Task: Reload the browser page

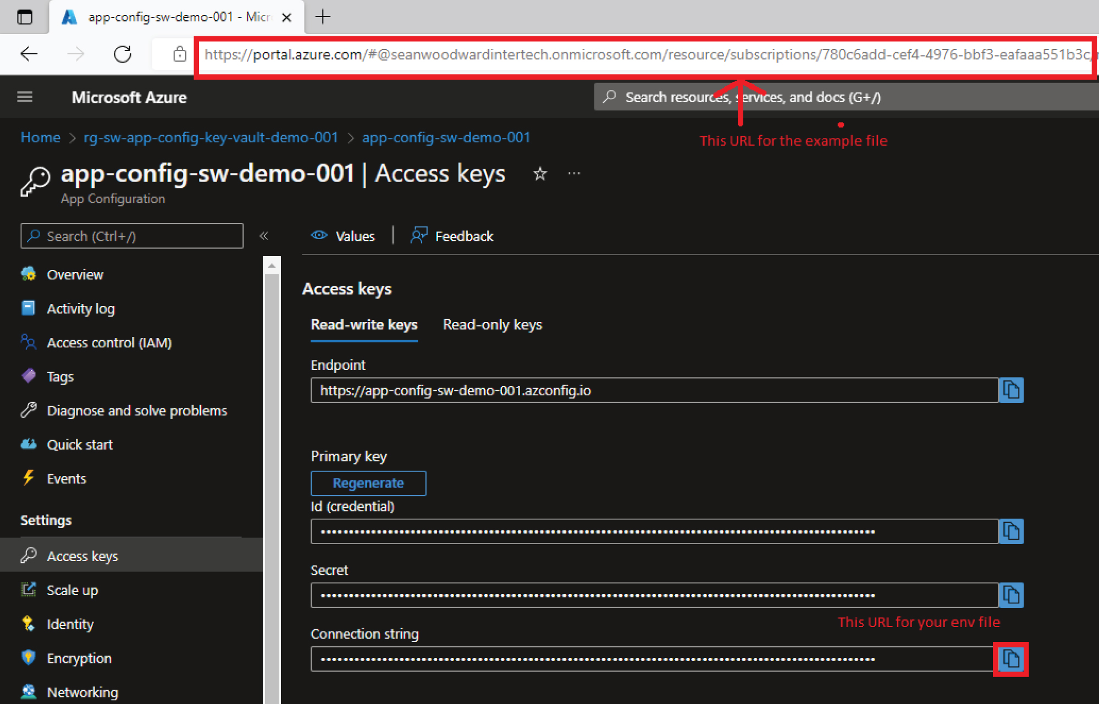Action: (123, 54)
